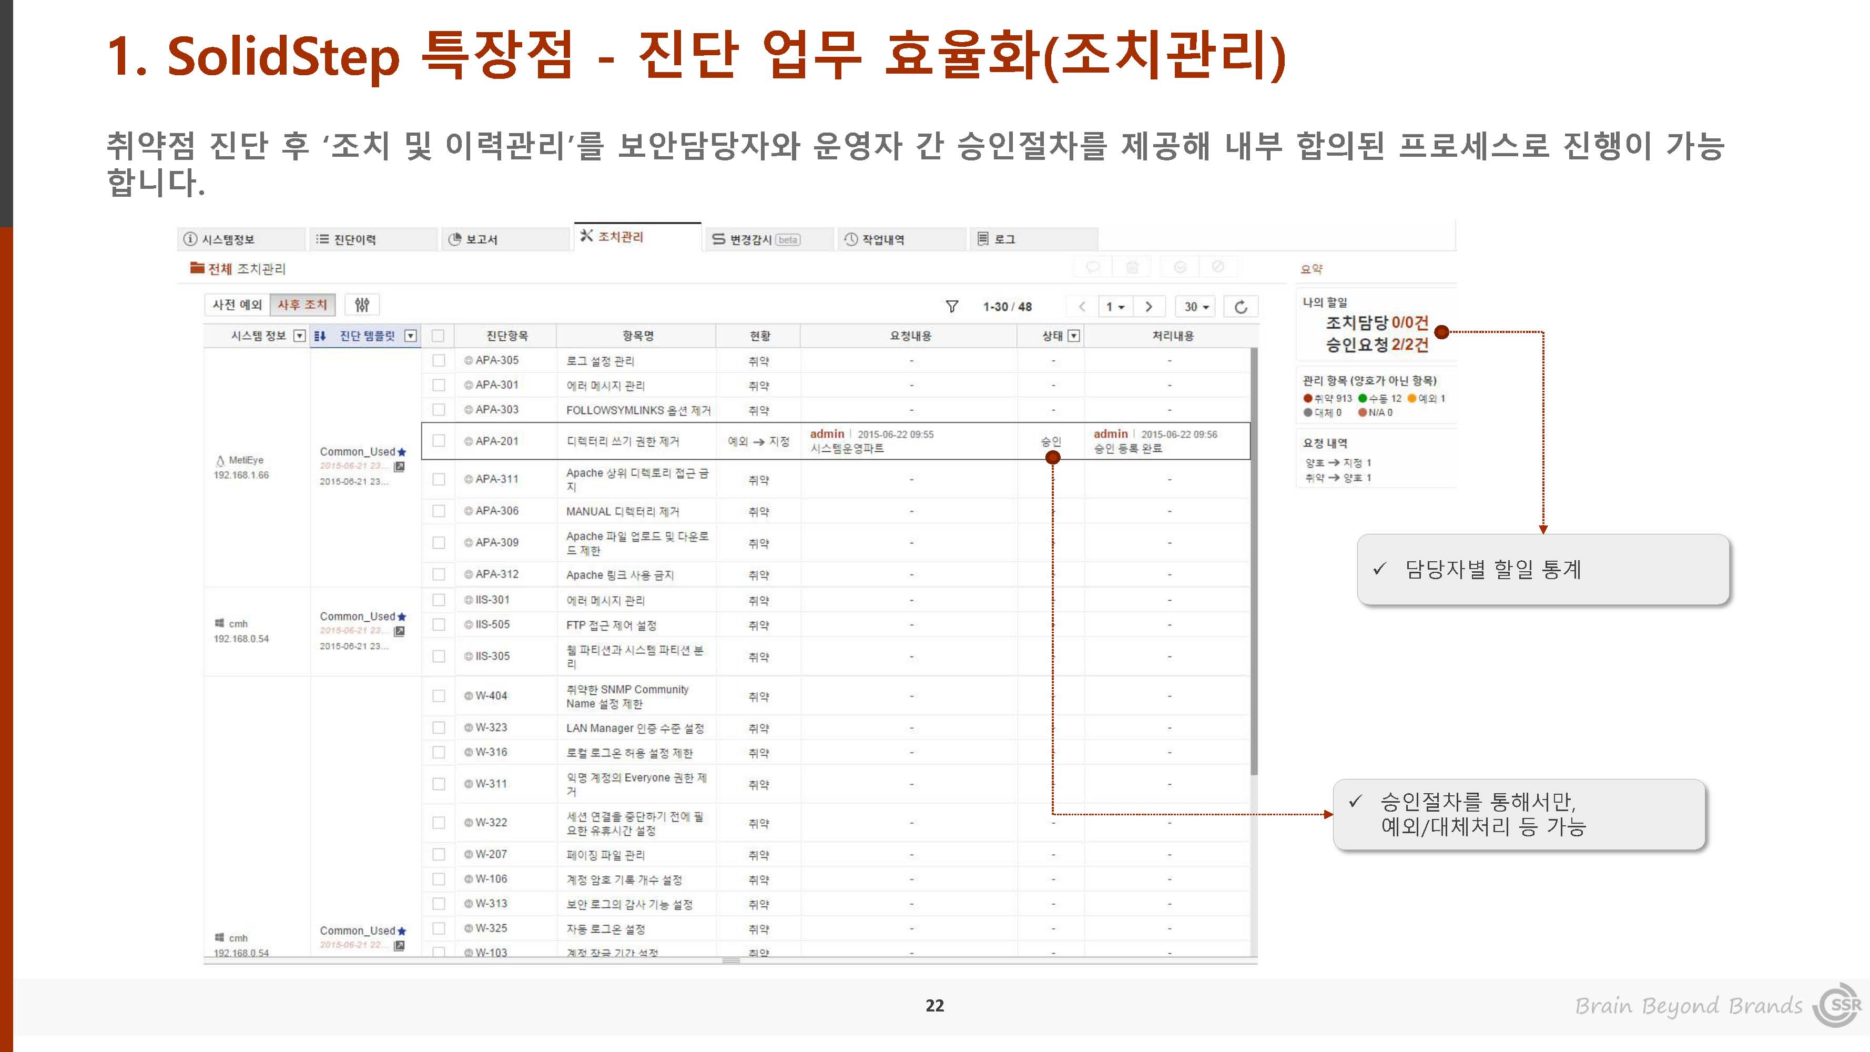Click the refresh icon

[x=1241, y=306]
